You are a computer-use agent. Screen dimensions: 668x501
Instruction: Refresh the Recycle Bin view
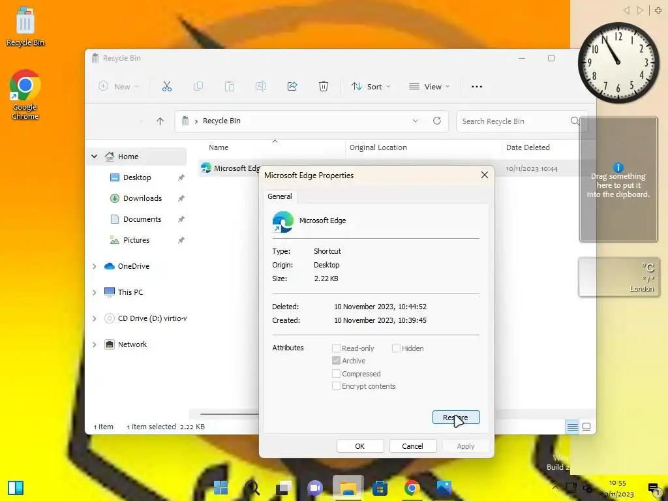pyautogui.click(x=437, y=121)
